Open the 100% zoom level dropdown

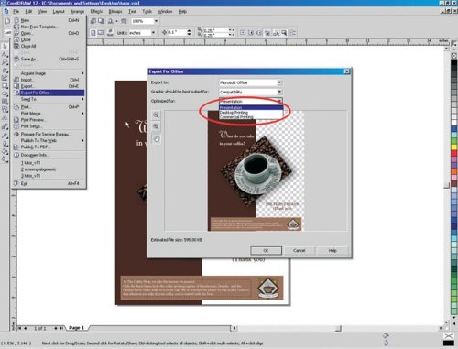[156, 21]
